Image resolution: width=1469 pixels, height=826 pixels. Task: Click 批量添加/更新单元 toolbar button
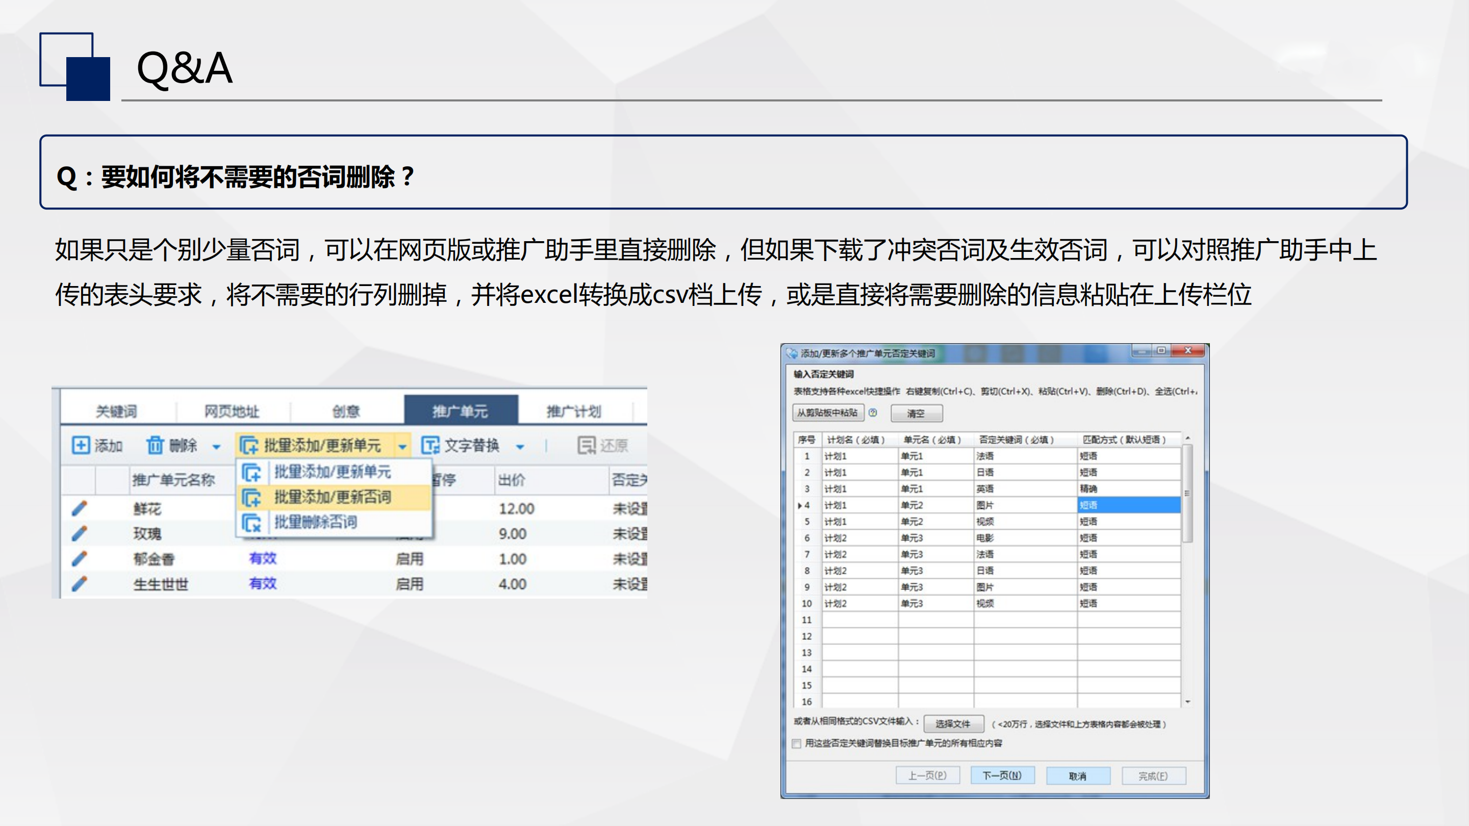(x=315, y=445)
